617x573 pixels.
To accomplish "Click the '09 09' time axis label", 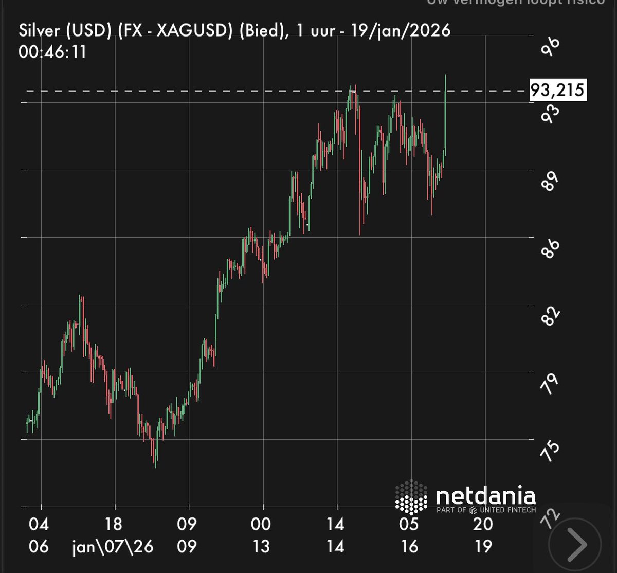I will [187, 535].
